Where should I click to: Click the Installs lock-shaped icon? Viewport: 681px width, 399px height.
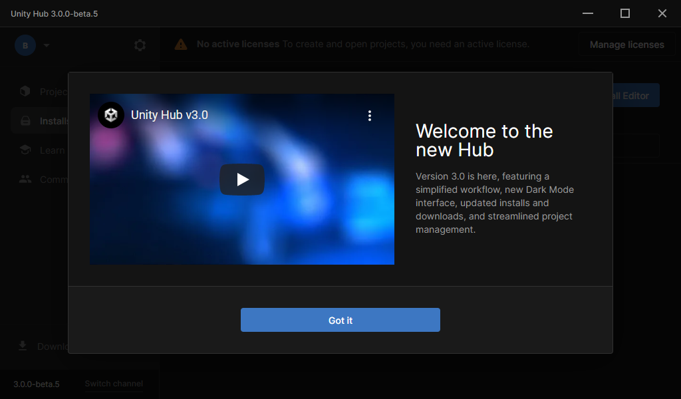point(25,121)
